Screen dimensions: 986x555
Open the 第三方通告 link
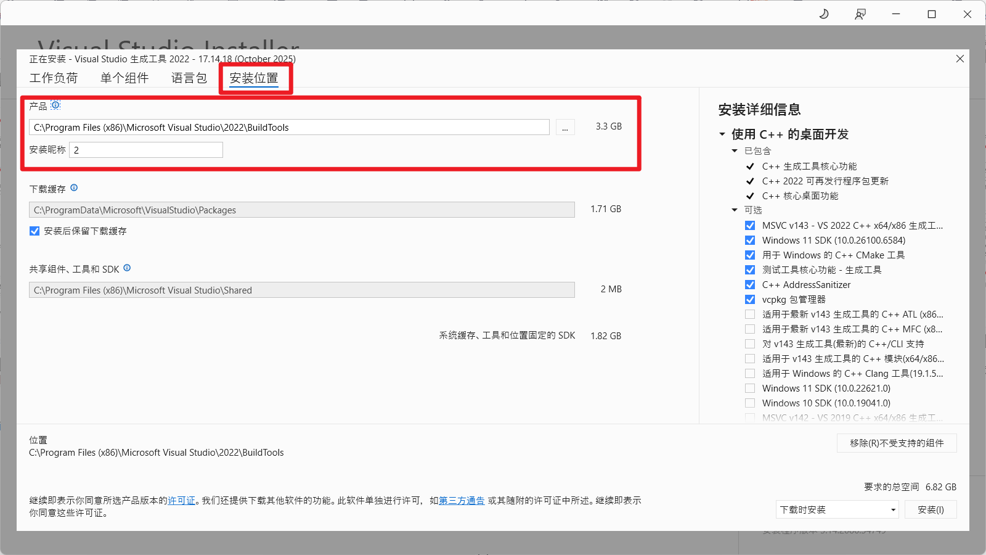(462, 501)
